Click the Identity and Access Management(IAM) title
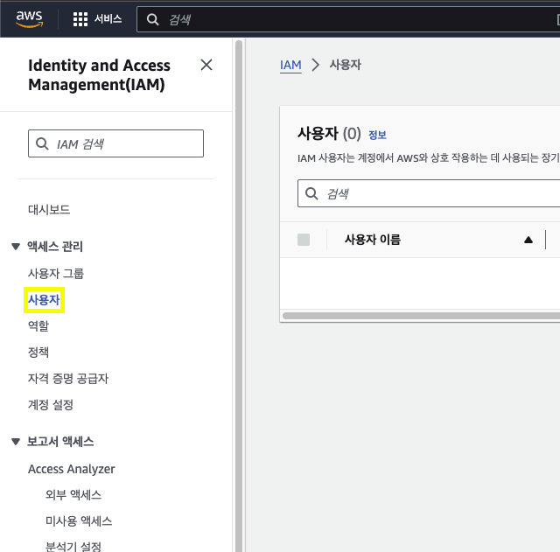Screen dimensions: 560x552 pyautogui.click(x=99, y=75)
